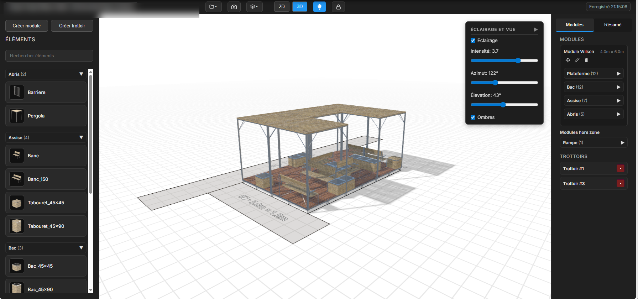Click the padlock unlock icon
This screenshot has width=638, height=299.
click(338, 7)
